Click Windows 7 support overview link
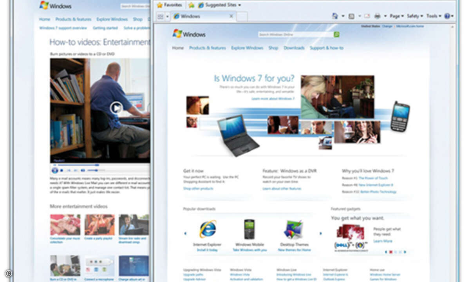 click(x=63, y=28)
